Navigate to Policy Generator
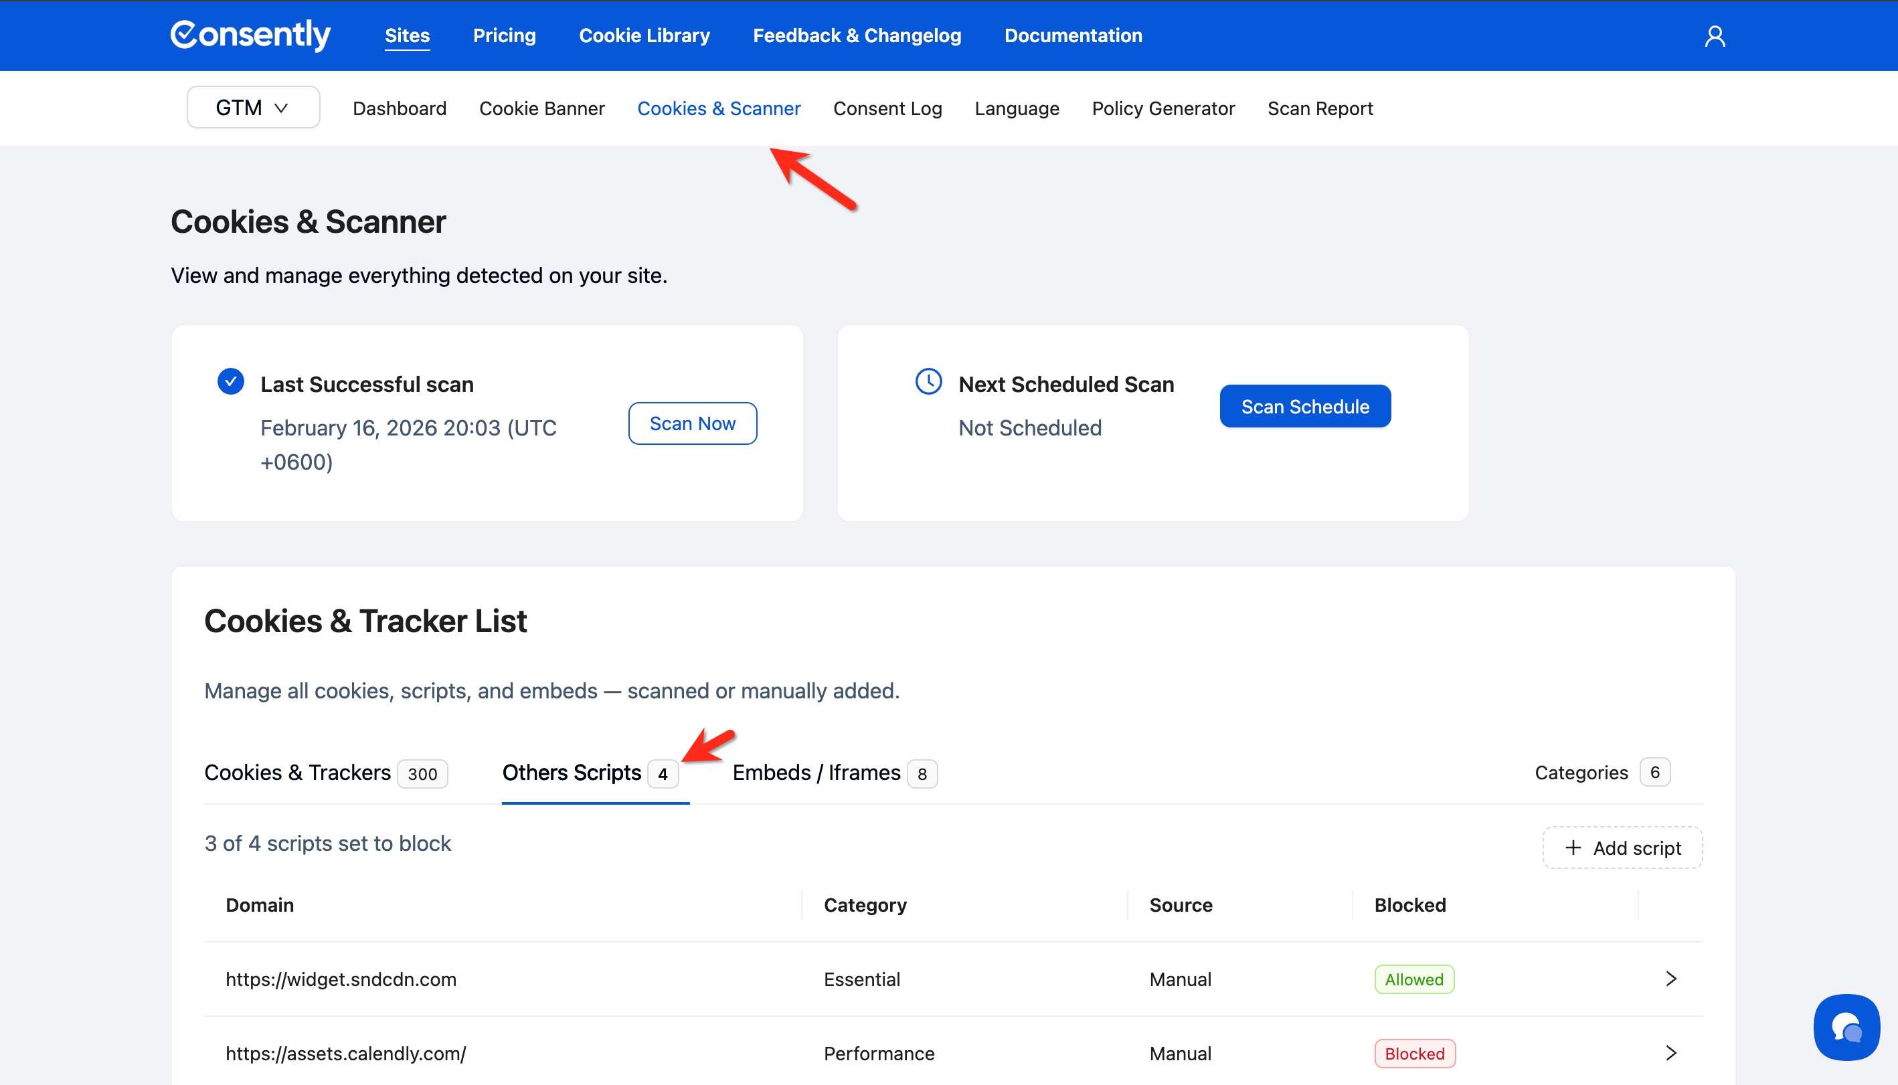Viewport: 1898px width, 1085px height. [1162, 109]
